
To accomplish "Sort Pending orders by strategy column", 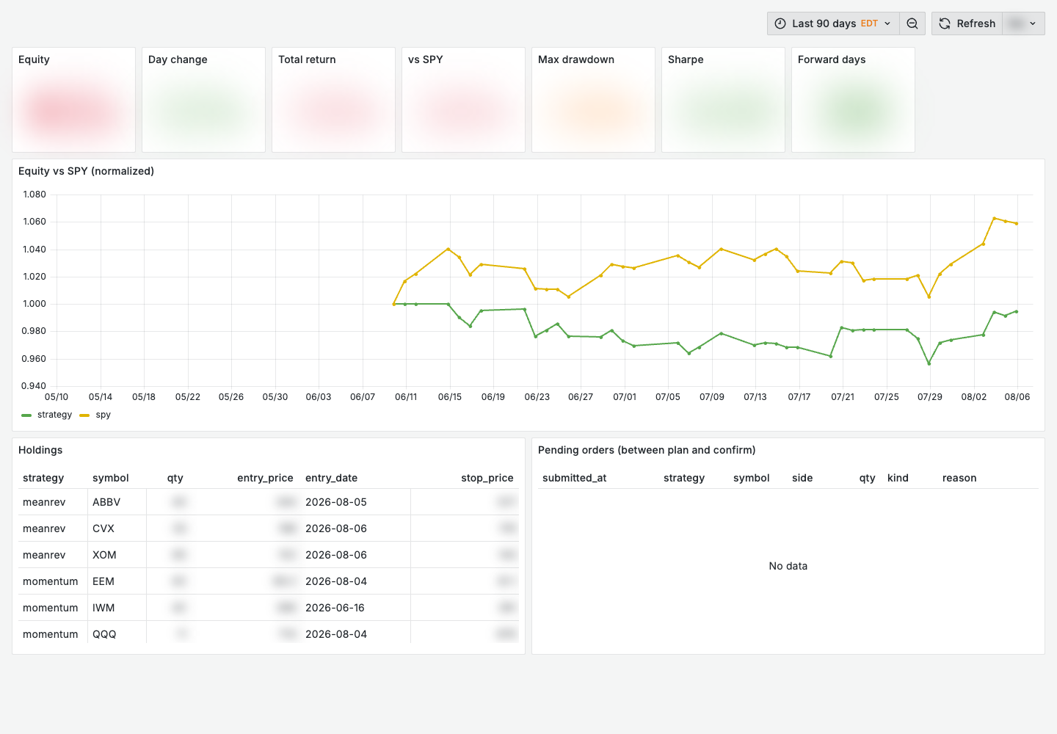I will coord(684,478).
